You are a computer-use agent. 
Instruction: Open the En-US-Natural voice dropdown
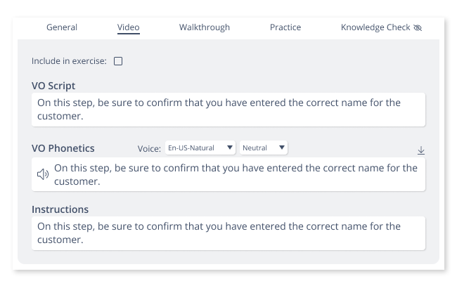click(x=200, y=148)
